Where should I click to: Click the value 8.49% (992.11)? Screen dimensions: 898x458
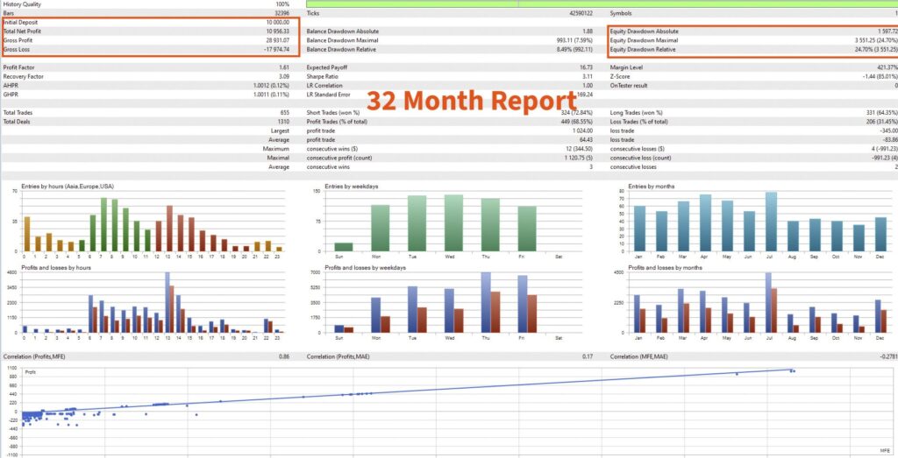[x=574, y=50]
